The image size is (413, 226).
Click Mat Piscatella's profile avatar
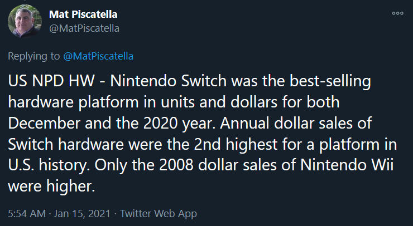(x=24, y=22)
